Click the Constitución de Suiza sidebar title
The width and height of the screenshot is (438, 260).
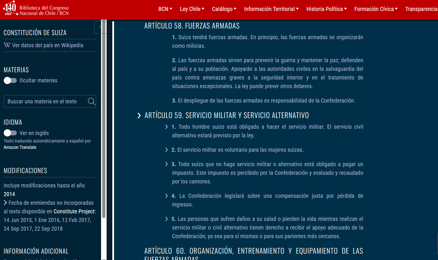click(35, 33)
